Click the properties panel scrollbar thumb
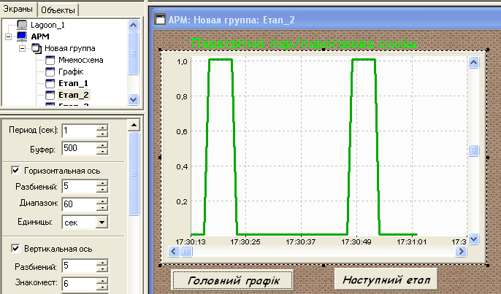The image size is (501, 294). point(134,174)
